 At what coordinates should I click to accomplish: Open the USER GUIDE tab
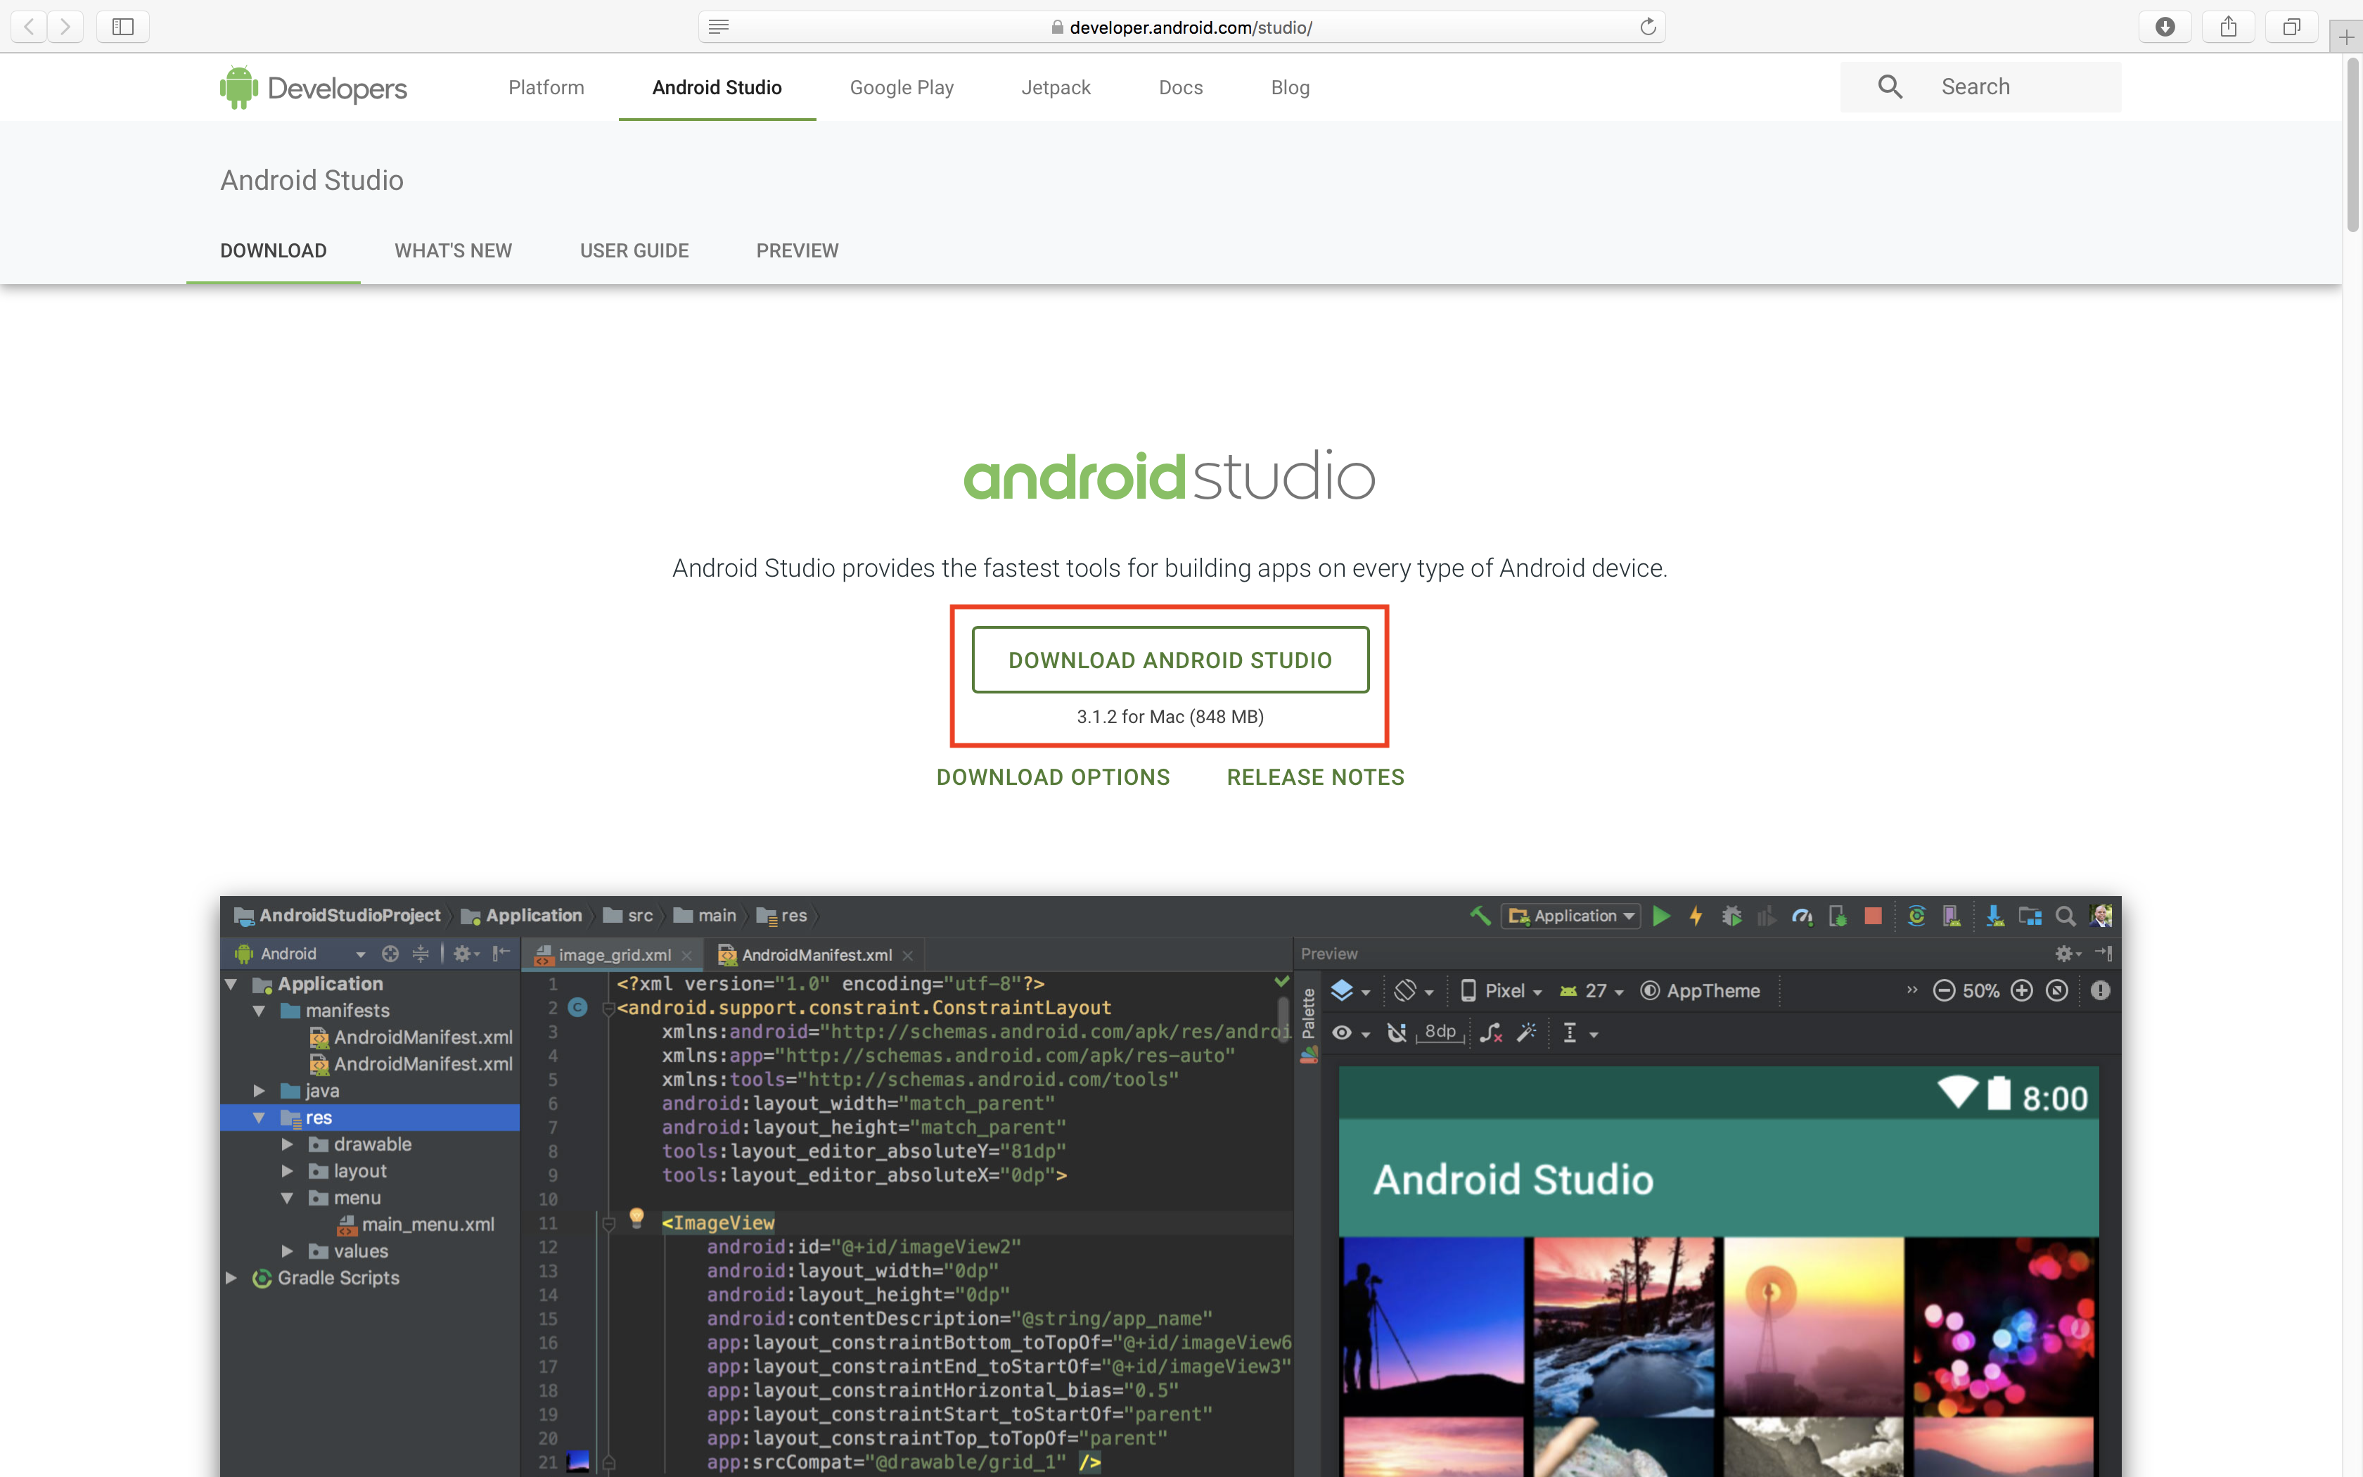point(634,251)
